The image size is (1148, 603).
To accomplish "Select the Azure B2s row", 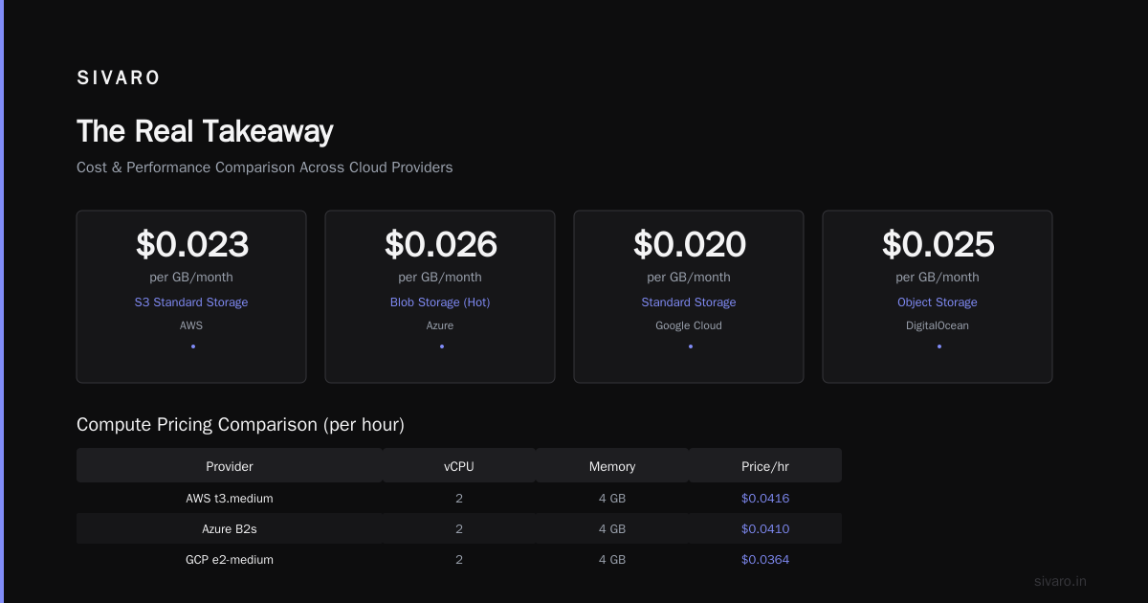I will click(x=459, y=528).
